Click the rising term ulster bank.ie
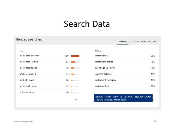Image resolution: width=174 pixels, height=135 pixels. pos(104,56)
